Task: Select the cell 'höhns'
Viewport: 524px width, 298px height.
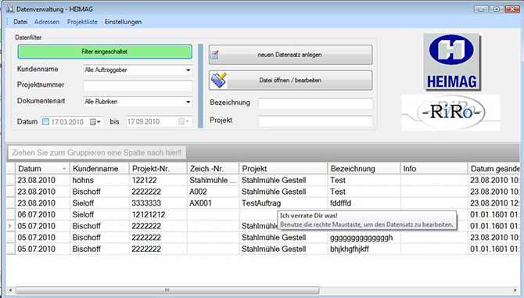Action: [99, 181]
